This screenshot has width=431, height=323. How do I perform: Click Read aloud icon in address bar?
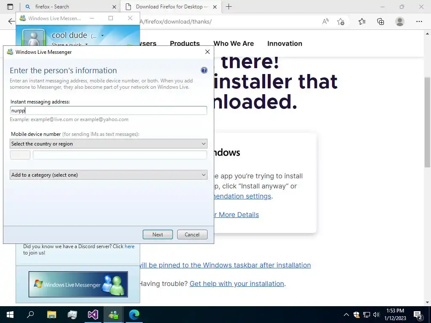(325, 21)
